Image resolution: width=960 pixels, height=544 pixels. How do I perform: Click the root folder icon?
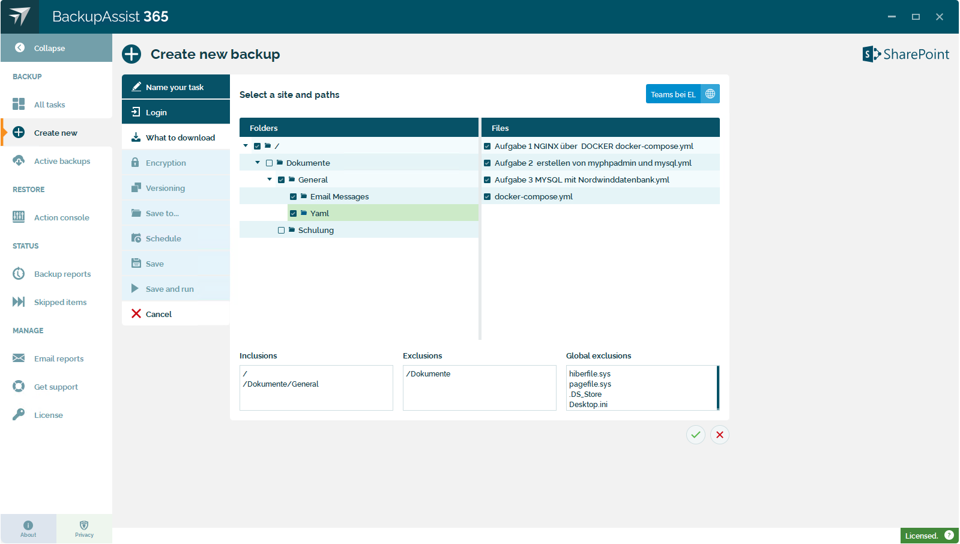(268, 145)
